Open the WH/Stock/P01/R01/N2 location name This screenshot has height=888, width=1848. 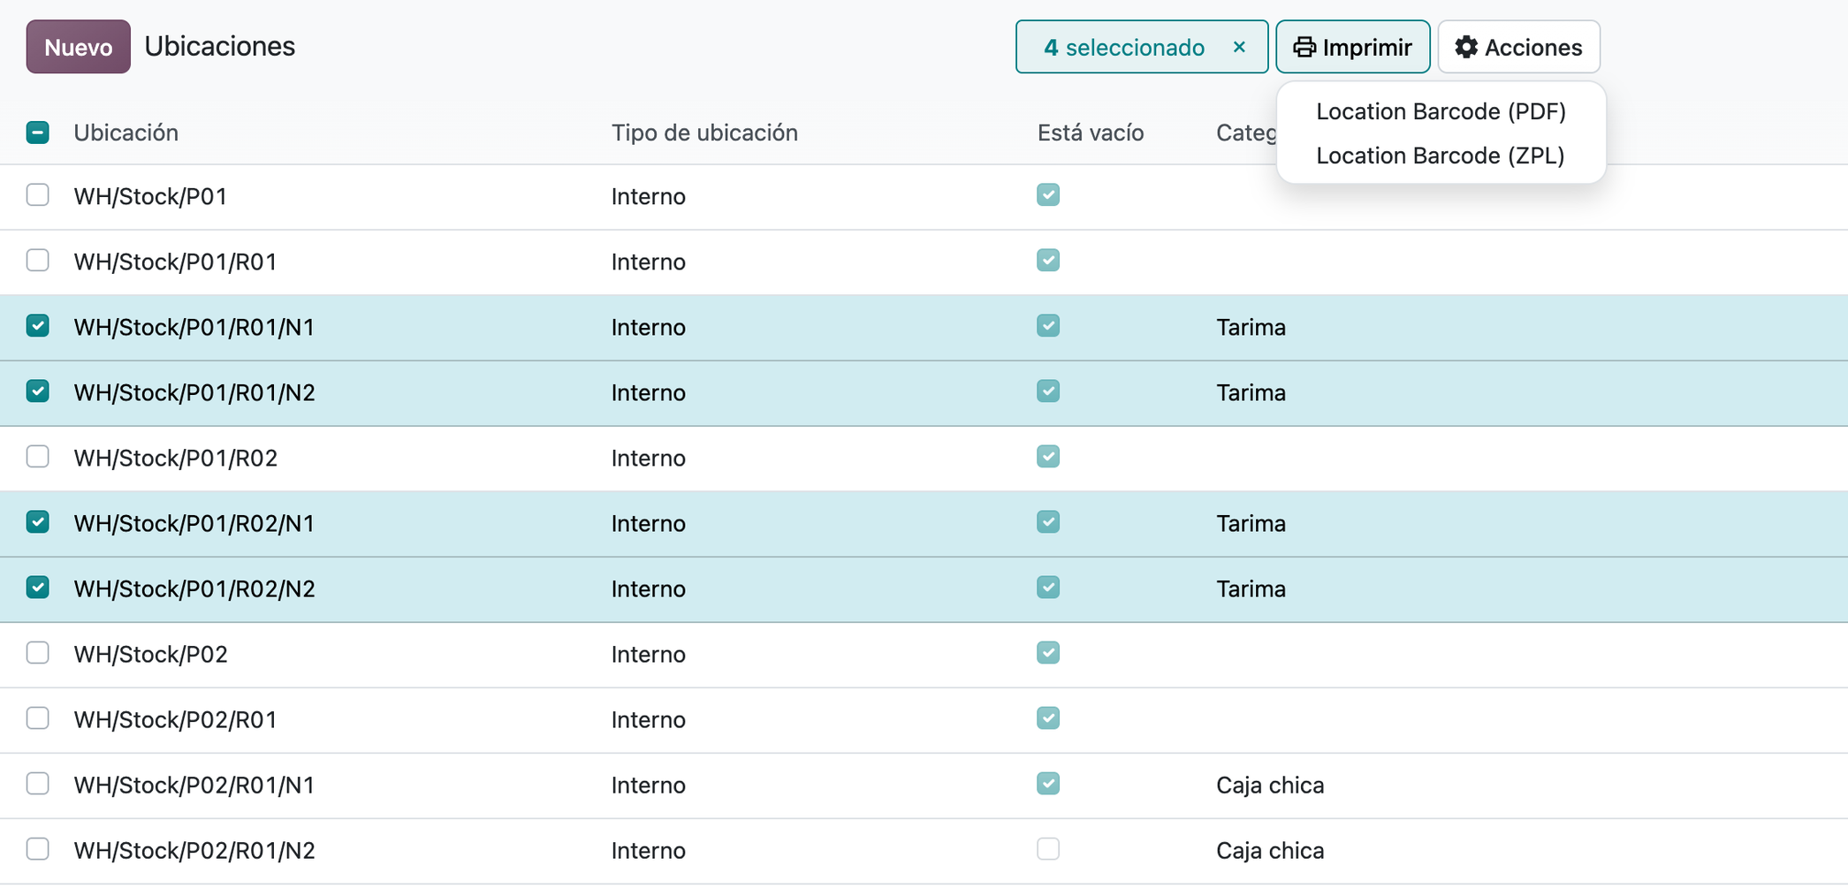194,392
